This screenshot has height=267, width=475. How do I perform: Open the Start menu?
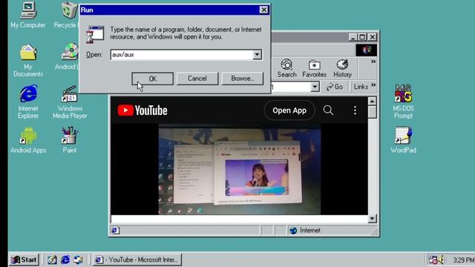tap(24, 260)
